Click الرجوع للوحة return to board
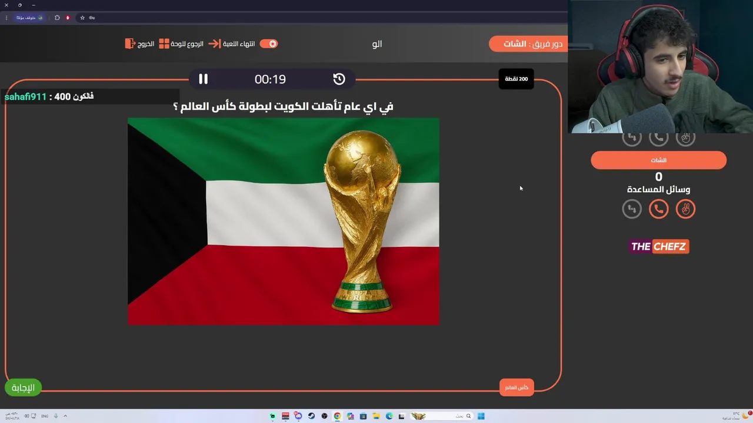 [181, 43]
